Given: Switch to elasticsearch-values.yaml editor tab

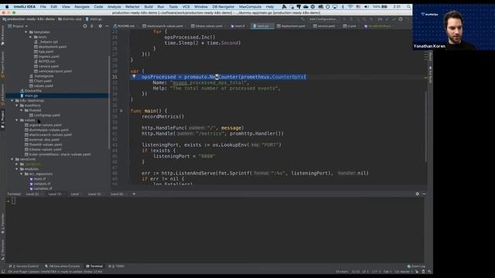Looking at the screenshot, I should pyautogui.click(x=163, y=26).
